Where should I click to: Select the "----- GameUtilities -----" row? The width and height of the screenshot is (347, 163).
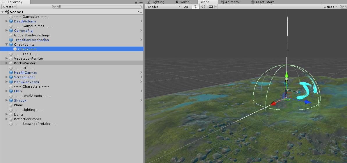click(72, 26)
